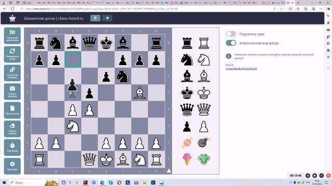332x186 pixels.
Task: Download board image (Скачать картинку)
Action: click(x=12, y=91)
